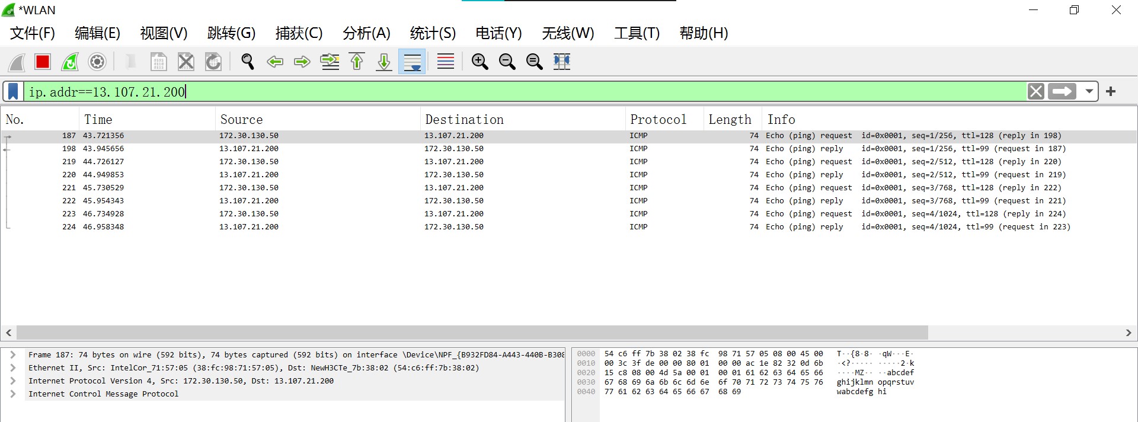Sort by Protocol column header

point(664,119)
